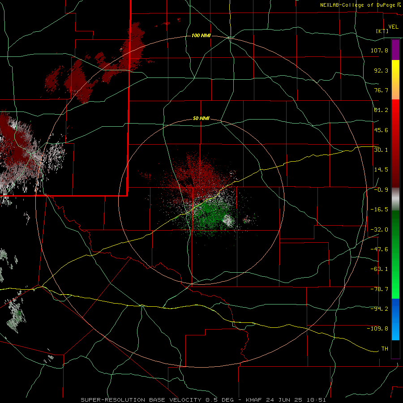Click the -109.8 velocity scale value
403x403 pixels.
(378, 329)
